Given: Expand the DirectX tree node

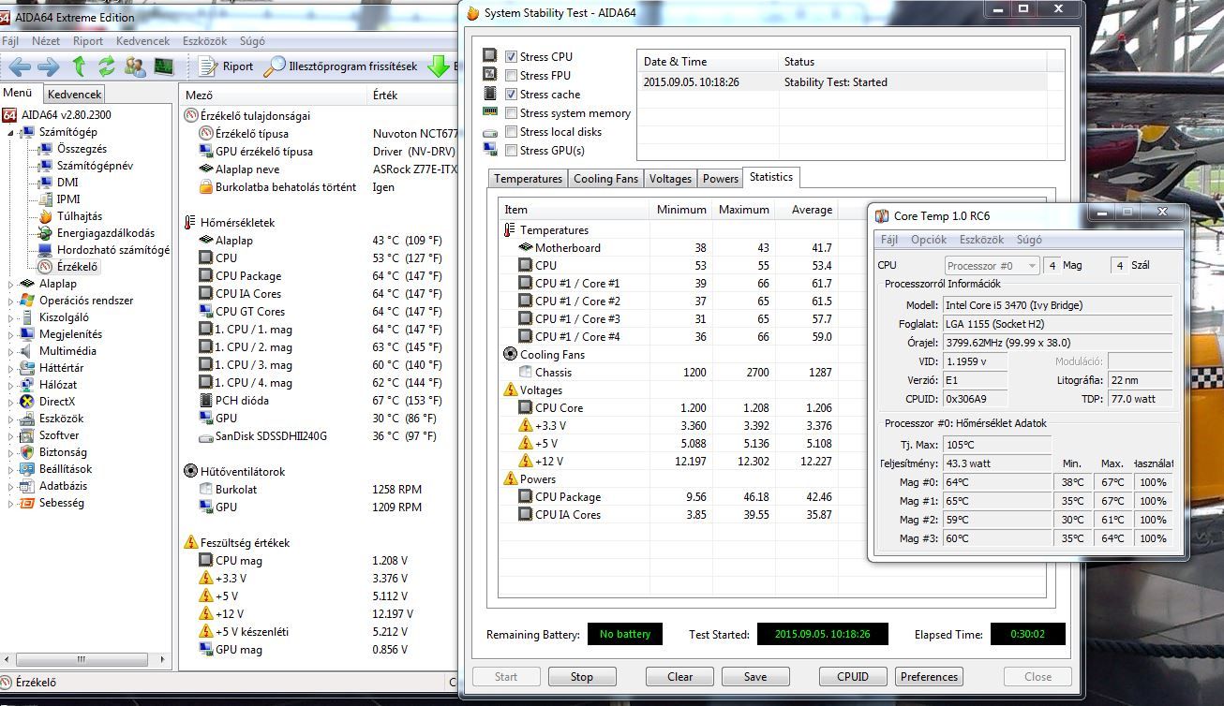Looking at the screenshot, I should point(11,402).
